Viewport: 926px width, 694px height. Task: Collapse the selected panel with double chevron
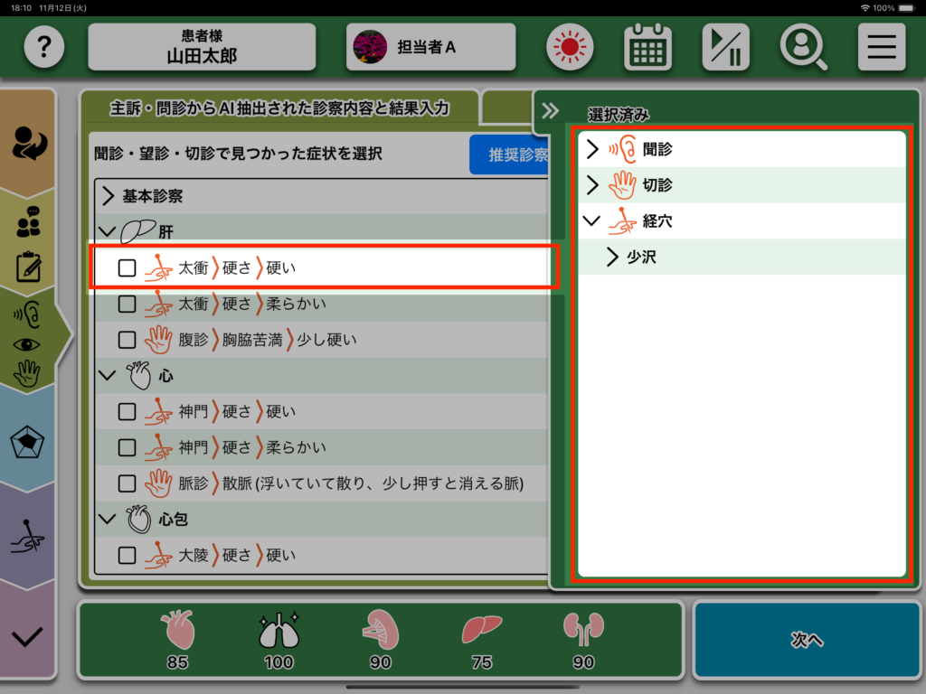(550, 111)
